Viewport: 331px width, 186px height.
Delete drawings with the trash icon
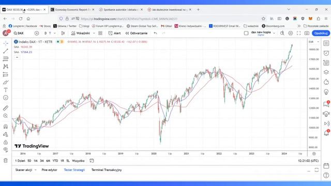tap(6, 161)
